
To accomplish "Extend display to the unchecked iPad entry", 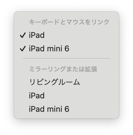I will [x=66, y=96].
